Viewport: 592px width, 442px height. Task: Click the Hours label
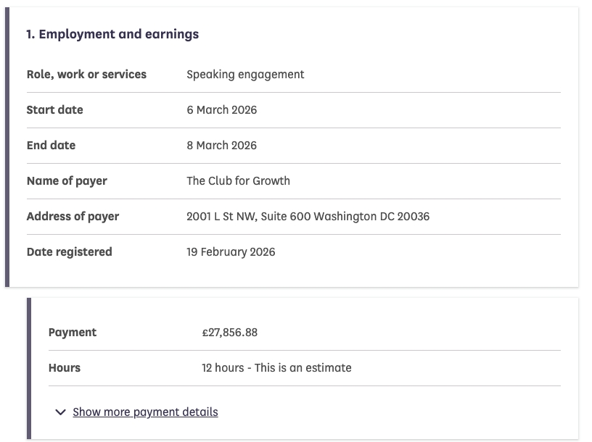pos(65,367)
